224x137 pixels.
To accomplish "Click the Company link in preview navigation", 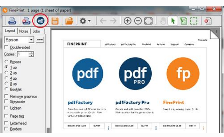I will point(189,44).
